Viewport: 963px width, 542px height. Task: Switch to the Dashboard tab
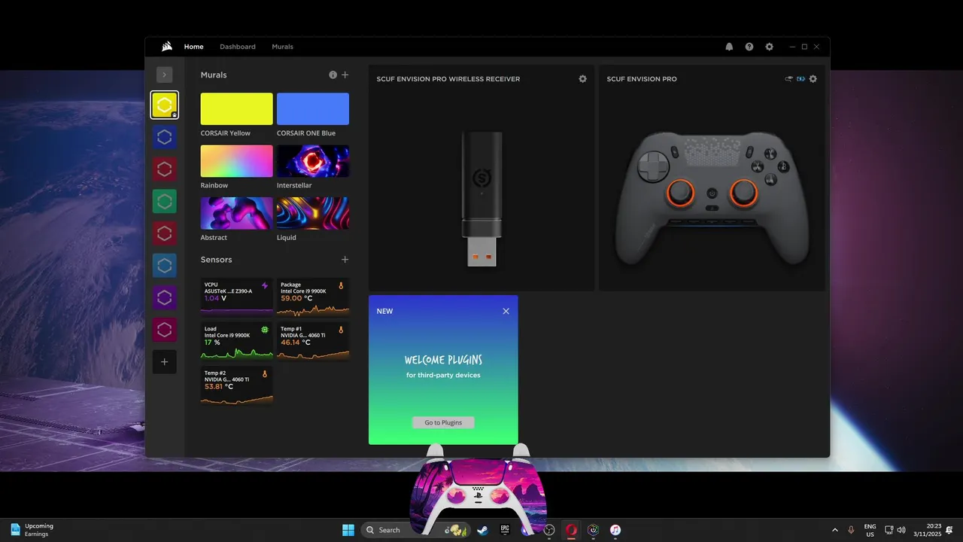pyautogui.click(x=238, y=47)
